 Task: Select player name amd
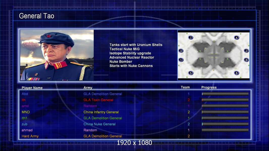tap(25, 106)
